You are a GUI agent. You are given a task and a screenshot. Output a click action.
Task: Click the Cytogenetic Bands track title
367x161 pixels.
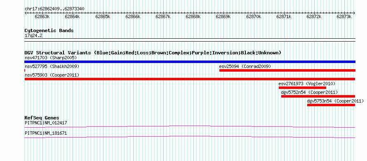point(49,30)
